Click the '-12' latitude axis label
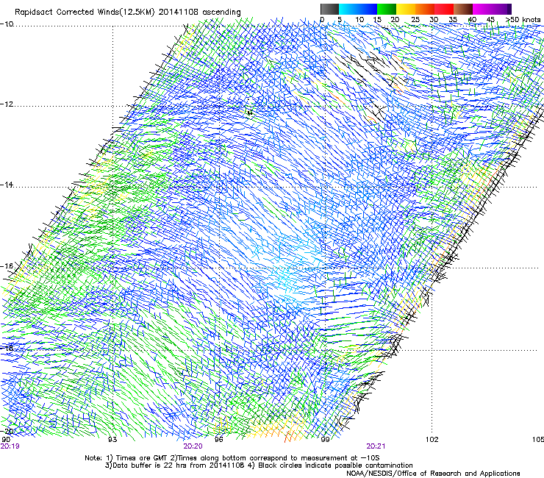The width and height of the screenshot is (544, 478). tap(7, 104)
